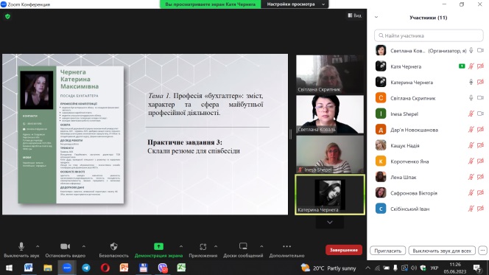This screenshot has width=489, height=275.
Task: Toggle microphone for Світлана Скрипник in list
Action: [x=471, y=98]
